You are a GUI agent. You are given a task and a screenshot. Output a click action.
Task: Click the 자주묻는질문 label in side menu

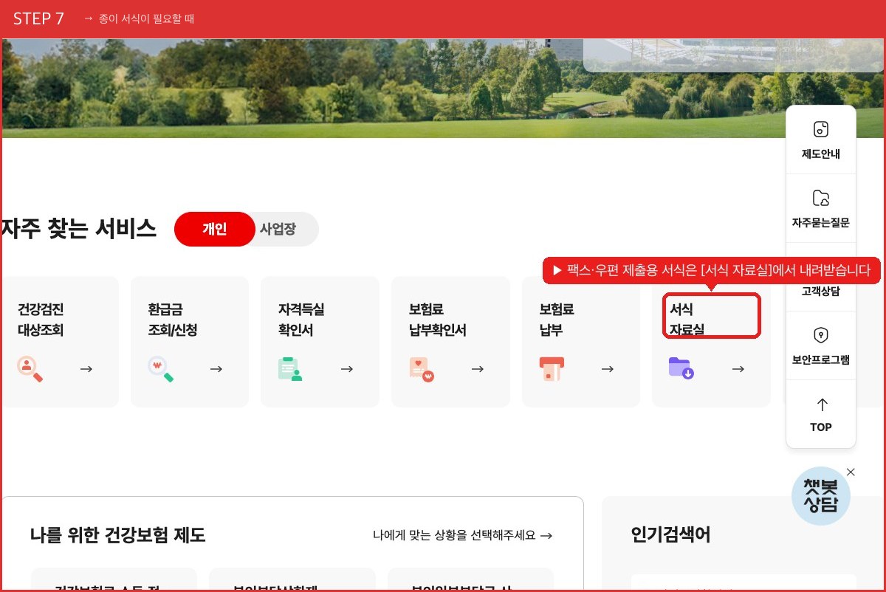pyautogui.click(x=821, y=223)
